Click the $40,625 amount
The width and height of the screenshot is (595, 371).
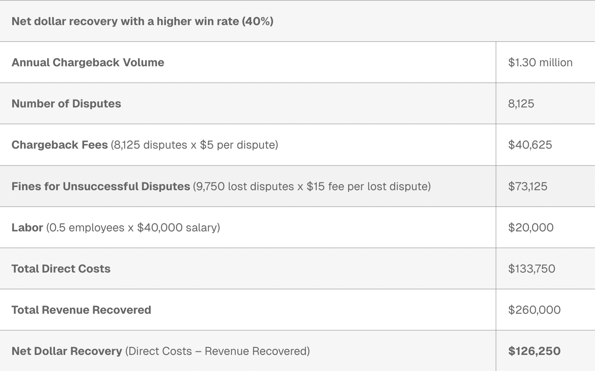click(530, 145)
